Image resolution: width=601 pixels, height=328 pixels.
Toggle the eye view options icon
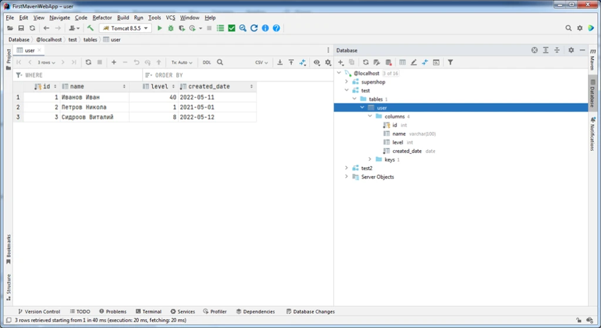point(316,62)
